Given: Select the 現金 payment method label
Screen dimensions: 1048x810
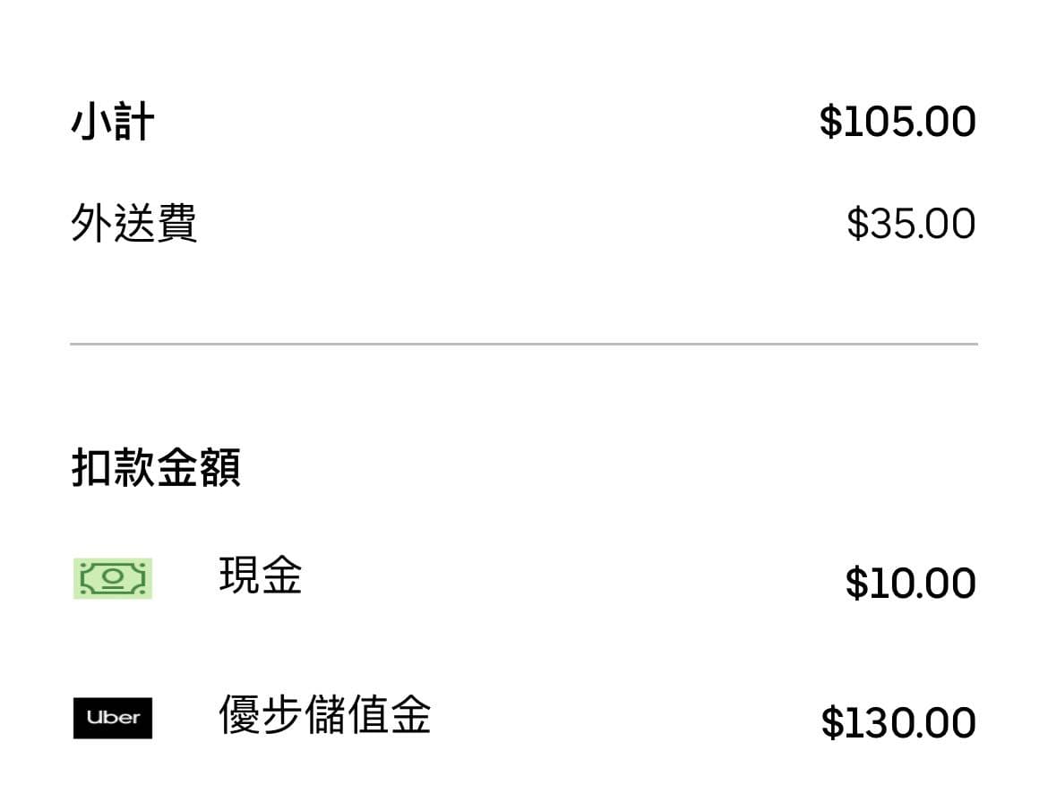Looking at the screenshot, I should (261, 575).
